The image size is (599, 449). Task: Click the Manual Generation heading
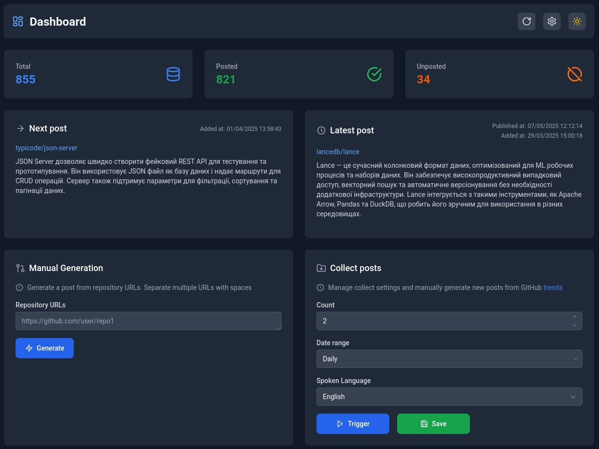tap(66, 268)
